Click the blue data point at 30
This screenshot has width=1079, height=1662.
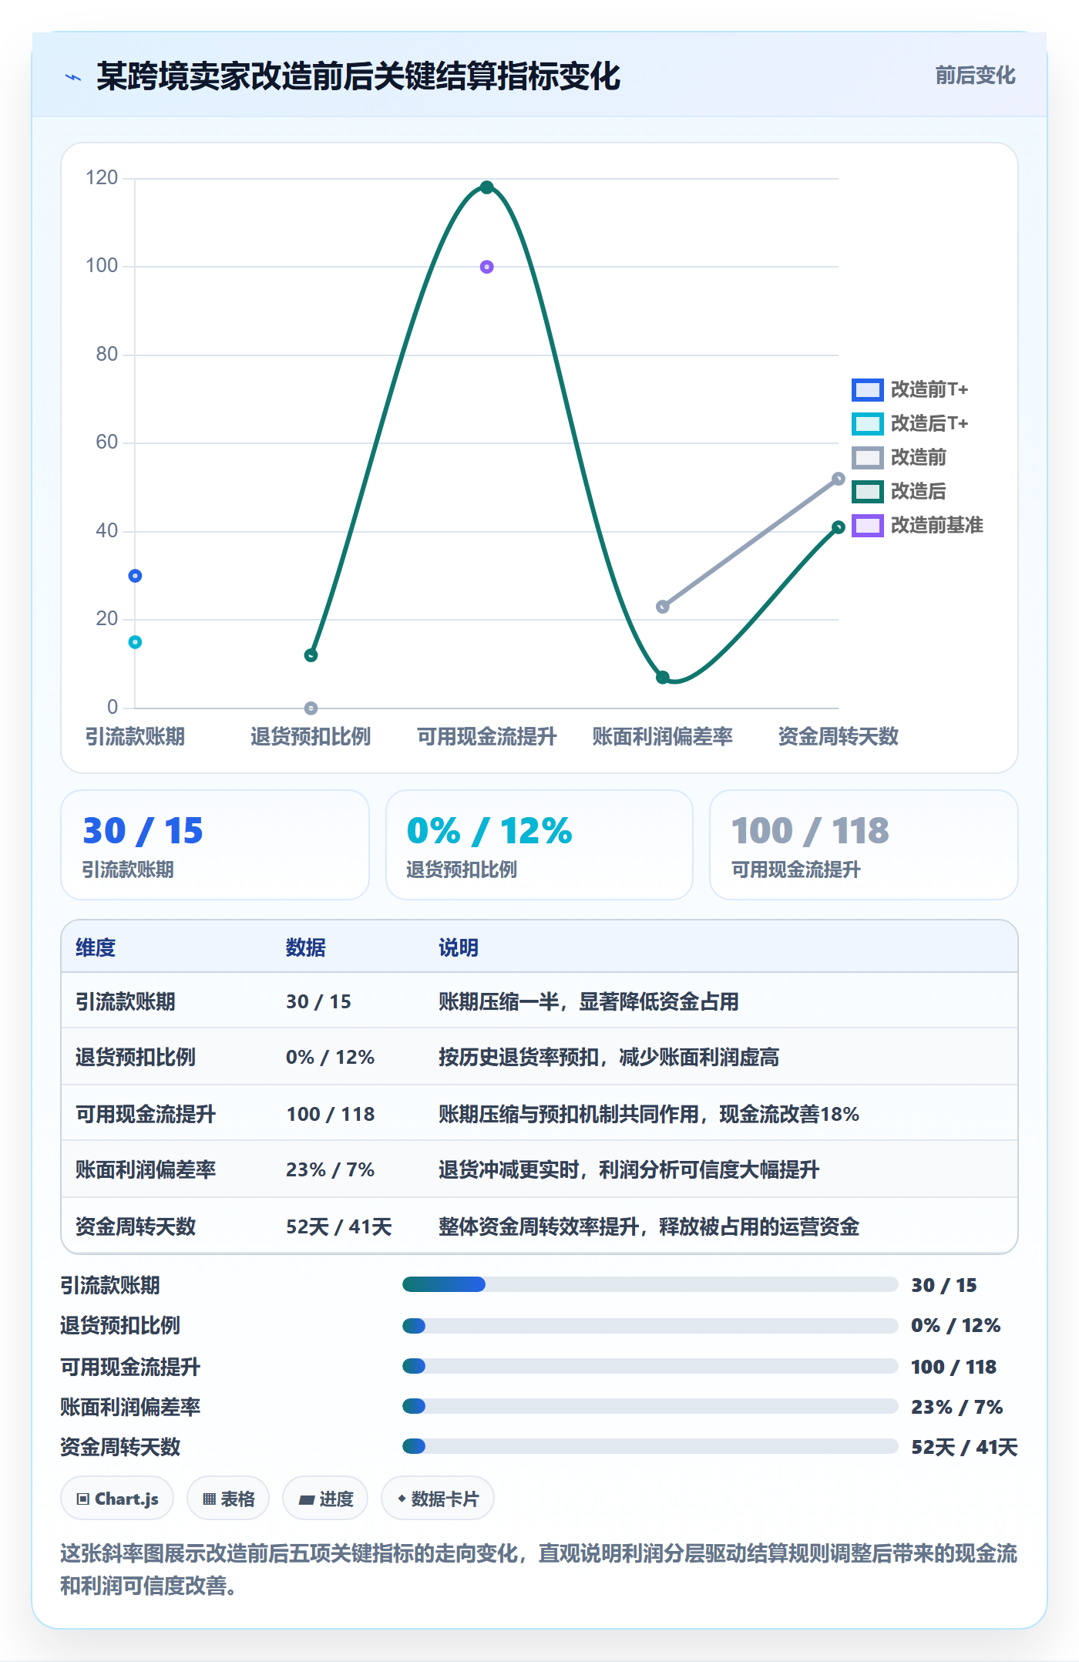pos(135,576)
